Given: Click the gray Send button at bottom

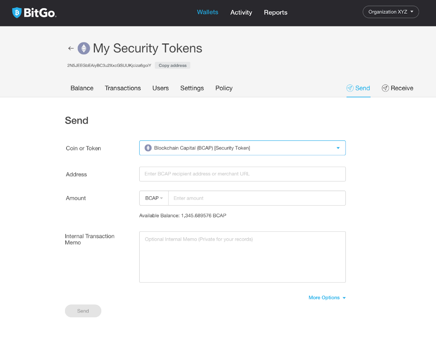Looking at the screenshot, I should coord(83,311).
